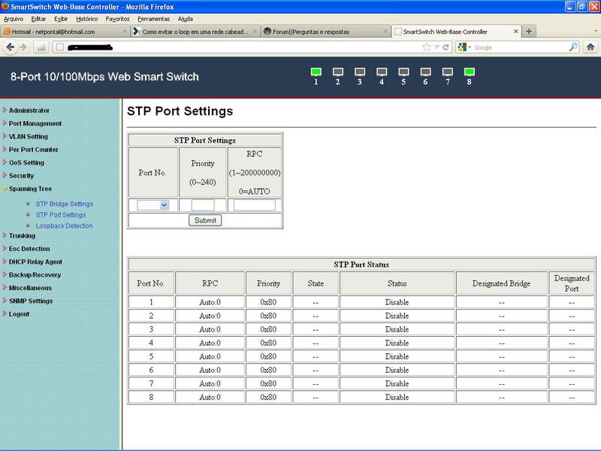Switch to Forum Perguntas e respostas tab

[x=325, y=32]
